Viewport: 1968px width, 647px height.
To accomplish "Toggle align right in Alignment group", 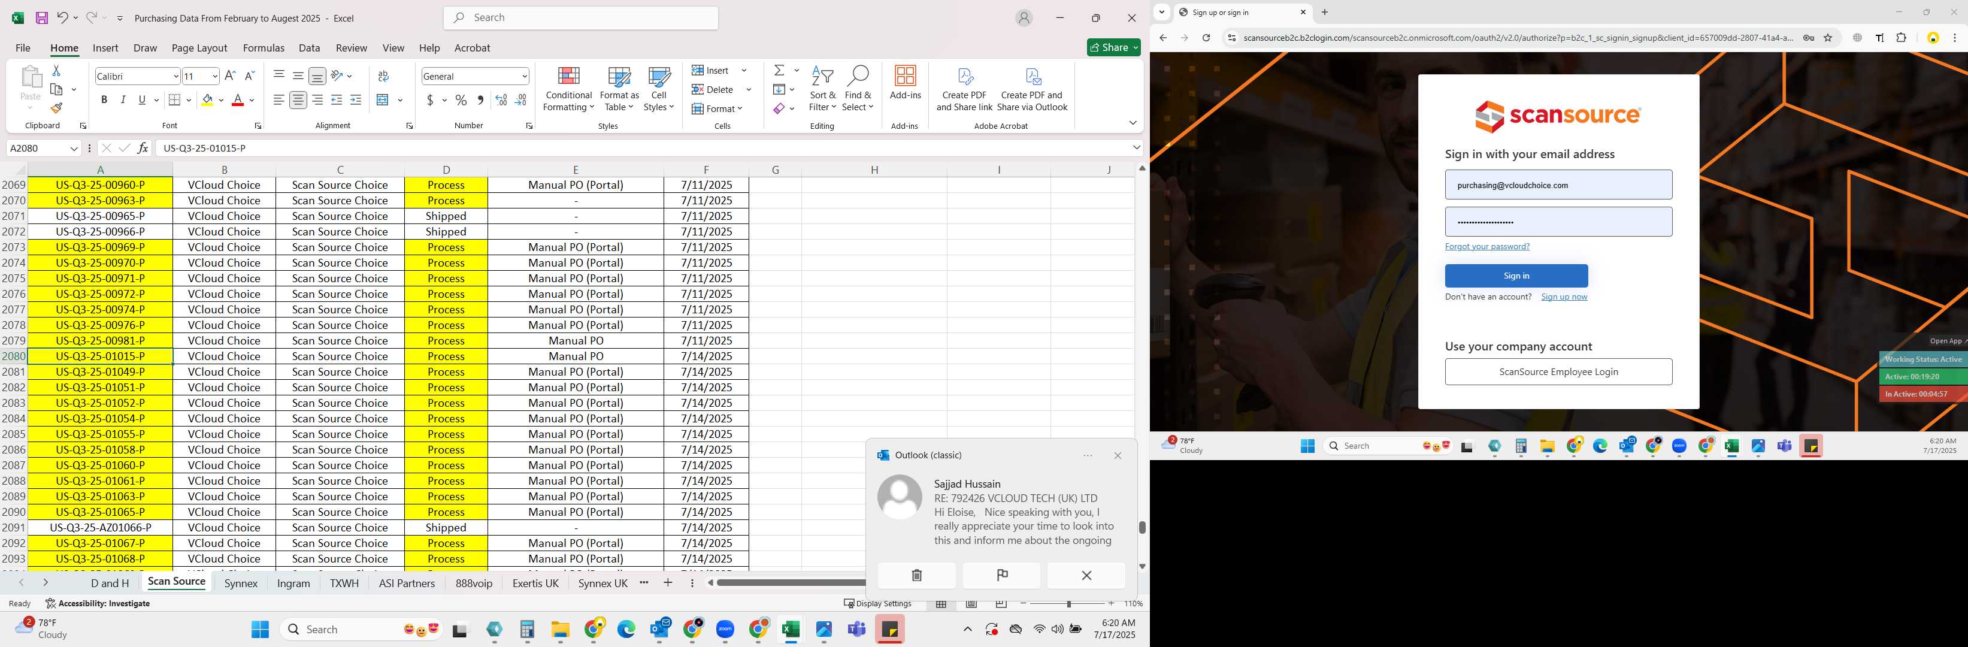I will click(x=317, y=100).
